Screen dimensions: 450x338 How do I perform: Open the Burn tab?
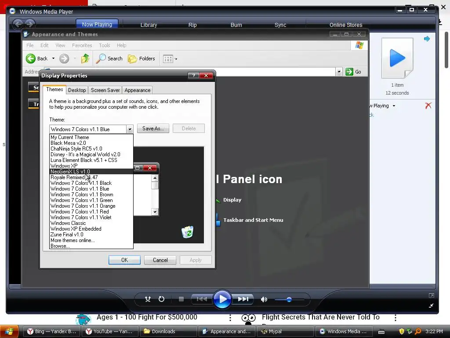236,25
